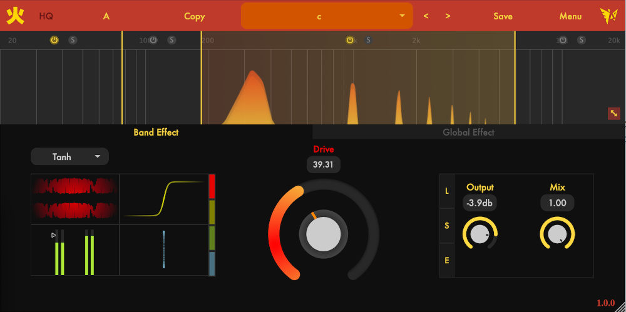Click the winged brand logo at top-right
This screenshot has width=626, height=312.
[608, 16]
